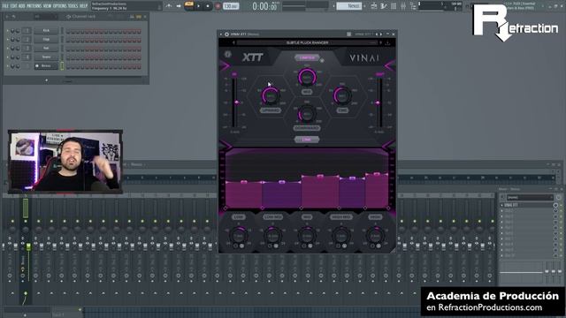566x318 pixels.
Task: Open the TOOLS menu
Action: click(x=73, y=6)
